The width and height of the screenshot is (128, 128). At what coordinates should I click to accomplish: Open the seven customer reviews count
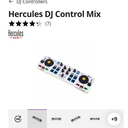point(48,24)
